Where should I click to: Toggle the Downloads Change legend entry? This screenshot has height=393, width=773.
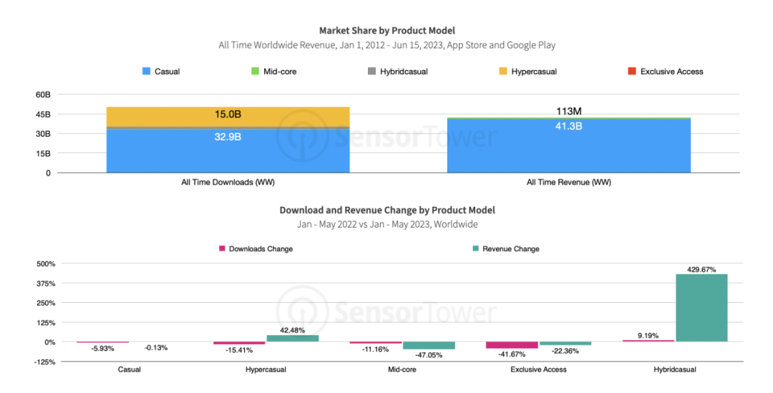256,248
